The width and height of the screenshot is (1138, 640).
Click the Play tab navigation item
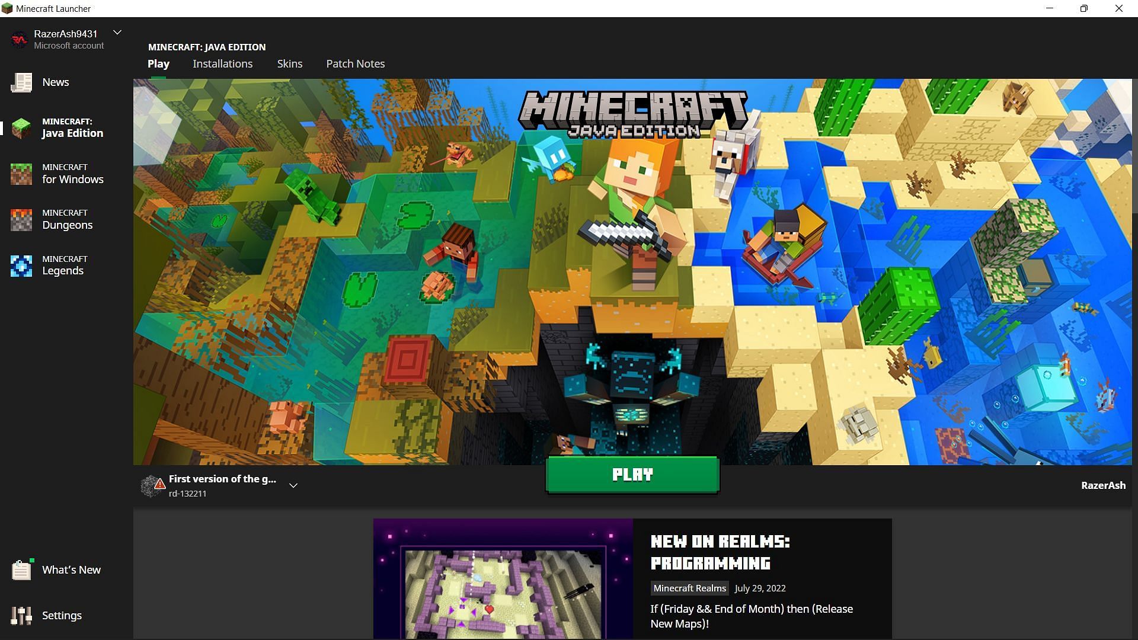(158, 63)
